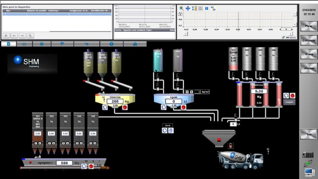Click the chart's horizontal range slider handle
The image size is (318, 179).
tap(285, 29)
